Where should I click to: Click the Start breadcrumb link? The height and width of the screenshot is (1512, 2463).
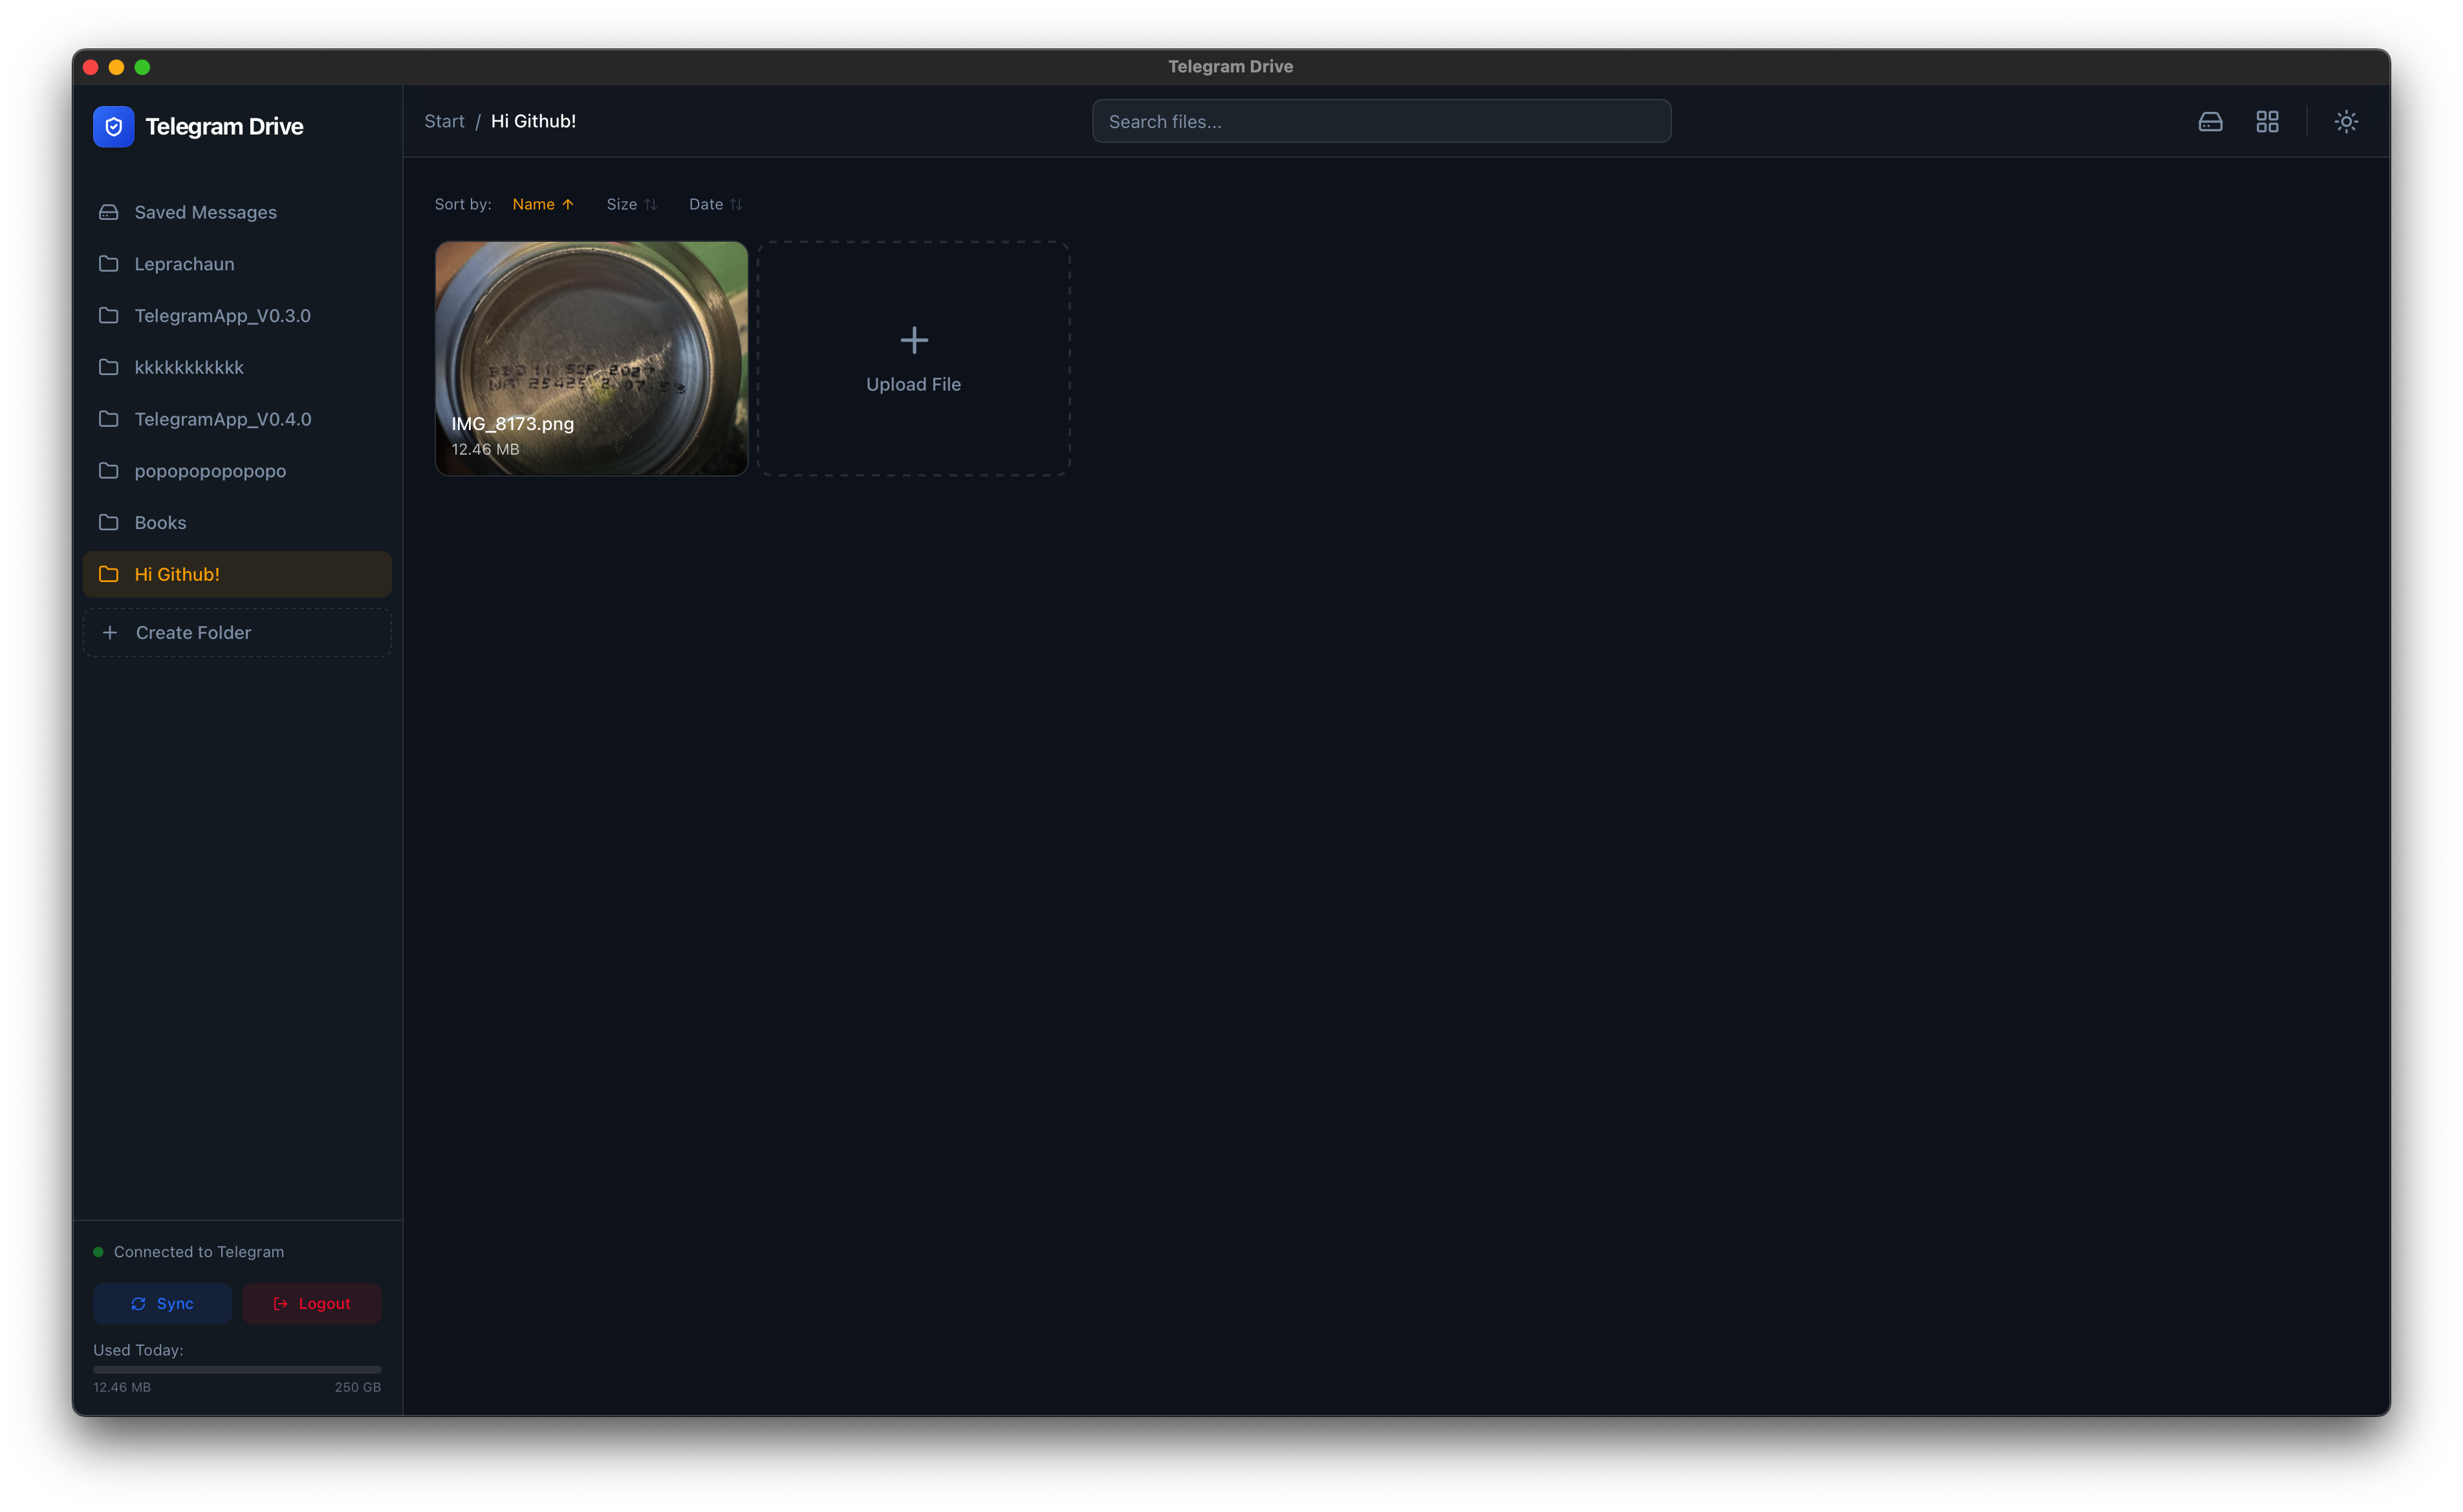444,121
